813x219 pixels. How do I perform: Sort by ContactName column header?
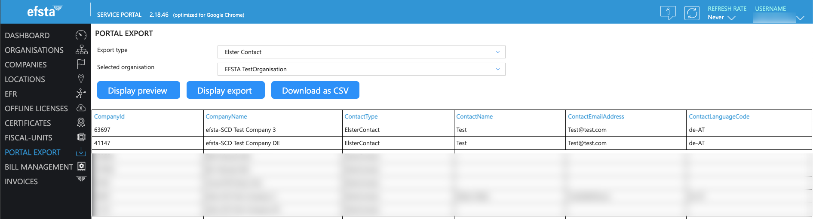click(474, 116)
